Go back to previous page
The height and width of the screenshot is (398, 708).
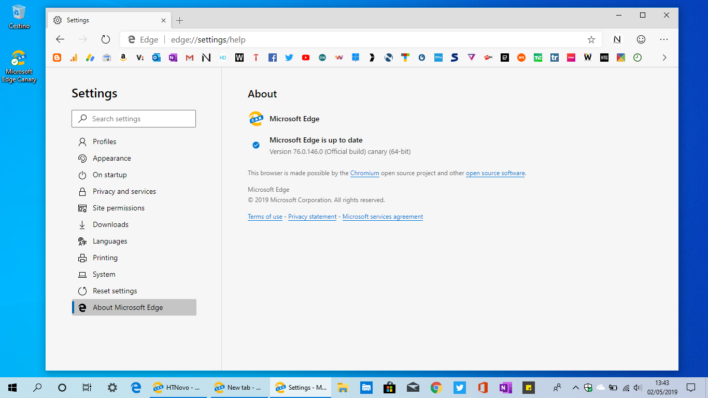(60, 39)
